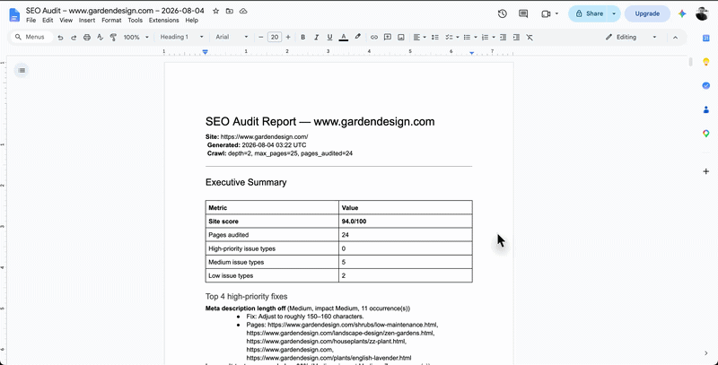This screenshot has height=365, width=718.
Task: Open line and paragraph spacing
Action: tap(435, 38)
